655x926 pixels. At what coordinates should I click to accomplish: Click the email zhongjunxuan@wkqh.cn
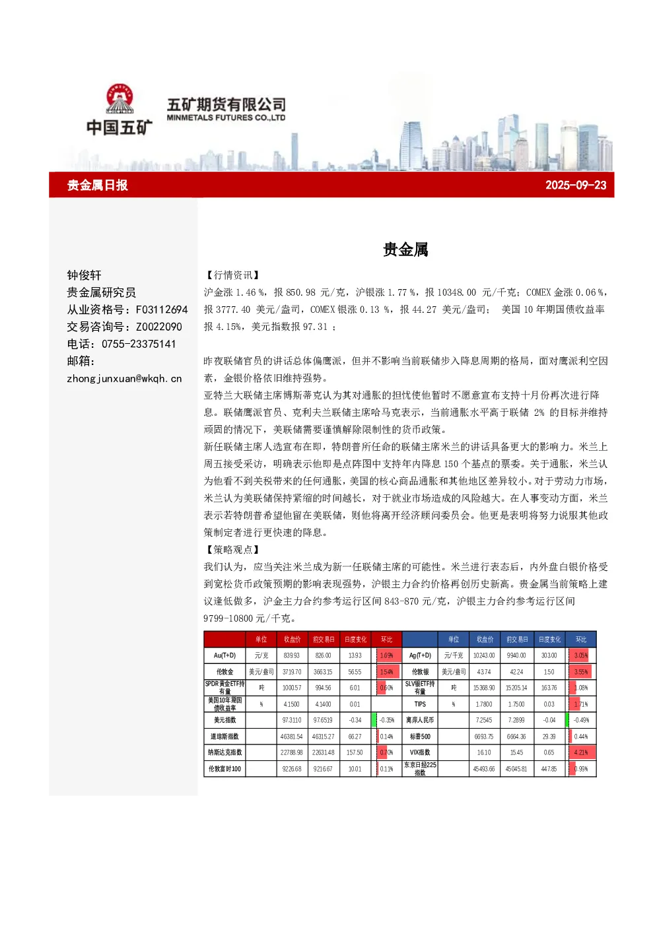tap(124, 379)
